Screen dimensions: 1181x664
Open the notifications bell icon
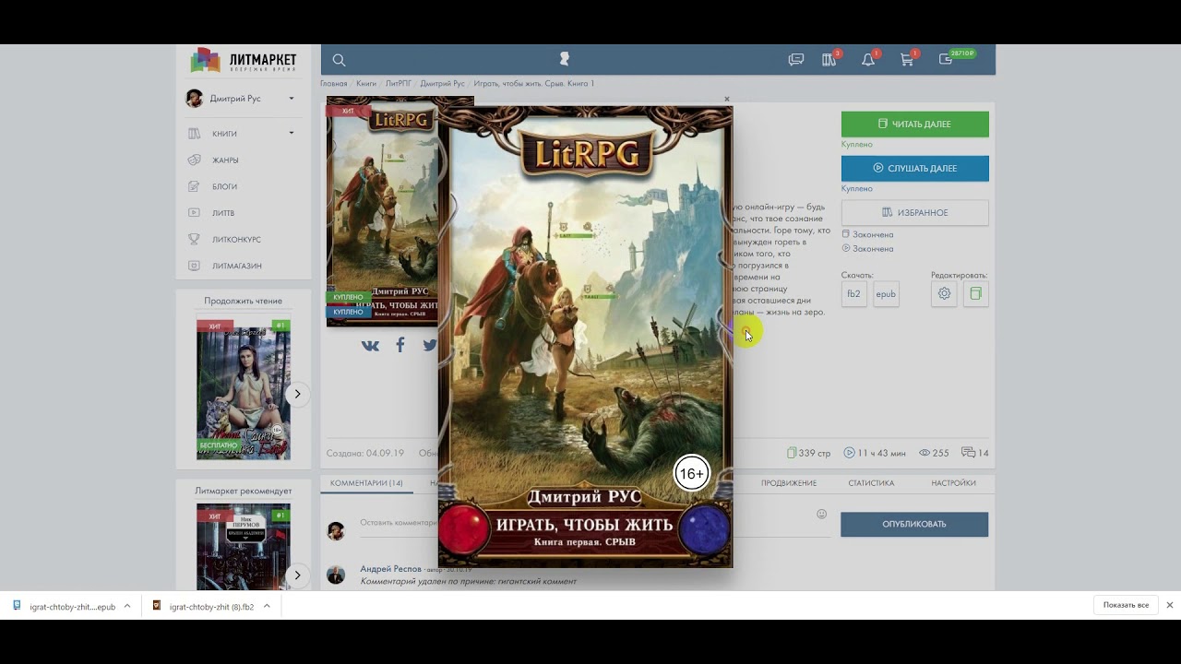coord(869,59)
